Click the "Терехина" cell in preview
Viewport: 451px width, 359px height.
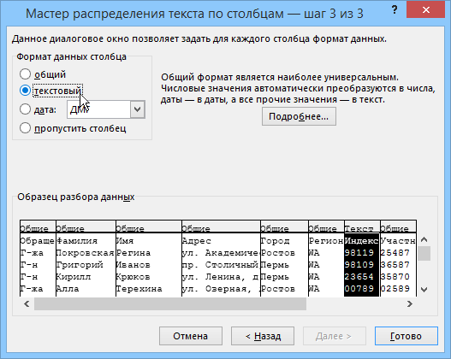[x=139, y=289]
